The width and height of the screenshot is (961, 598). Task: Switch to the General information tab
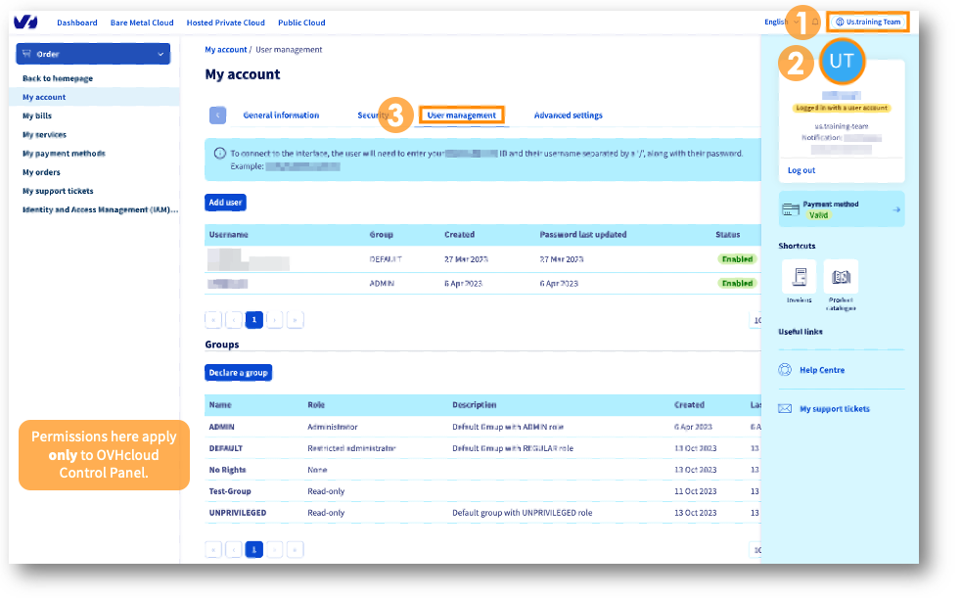(281, 115)
